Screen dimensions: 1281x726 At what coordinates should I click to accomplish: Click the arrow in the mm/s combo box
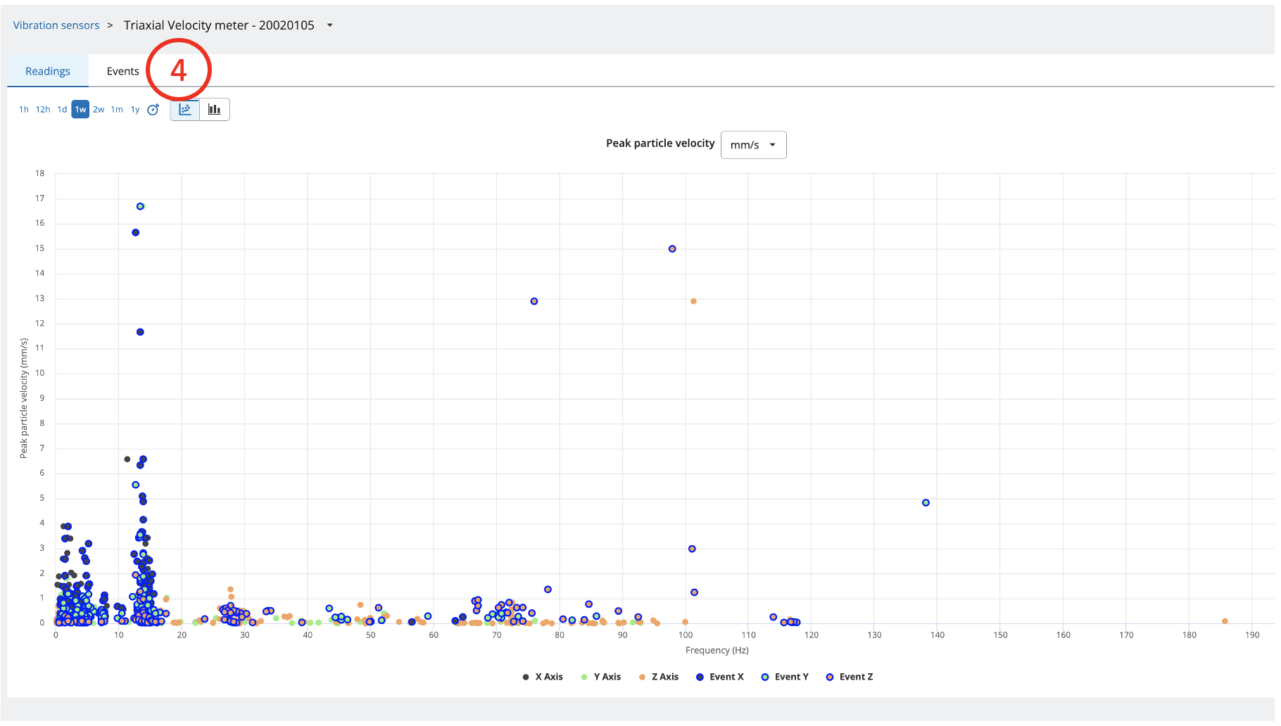[x=773, y=145]
